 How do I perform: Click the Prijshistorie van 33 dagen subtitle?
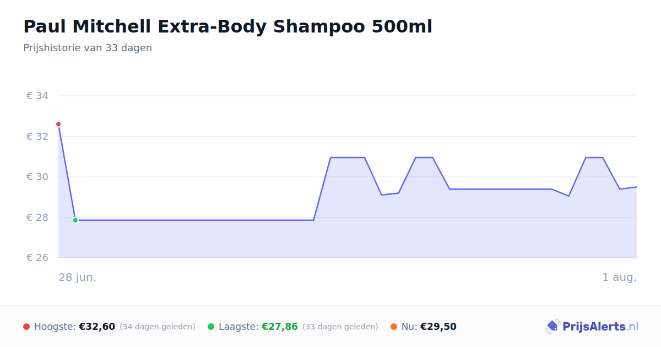[x=88, y=48]
